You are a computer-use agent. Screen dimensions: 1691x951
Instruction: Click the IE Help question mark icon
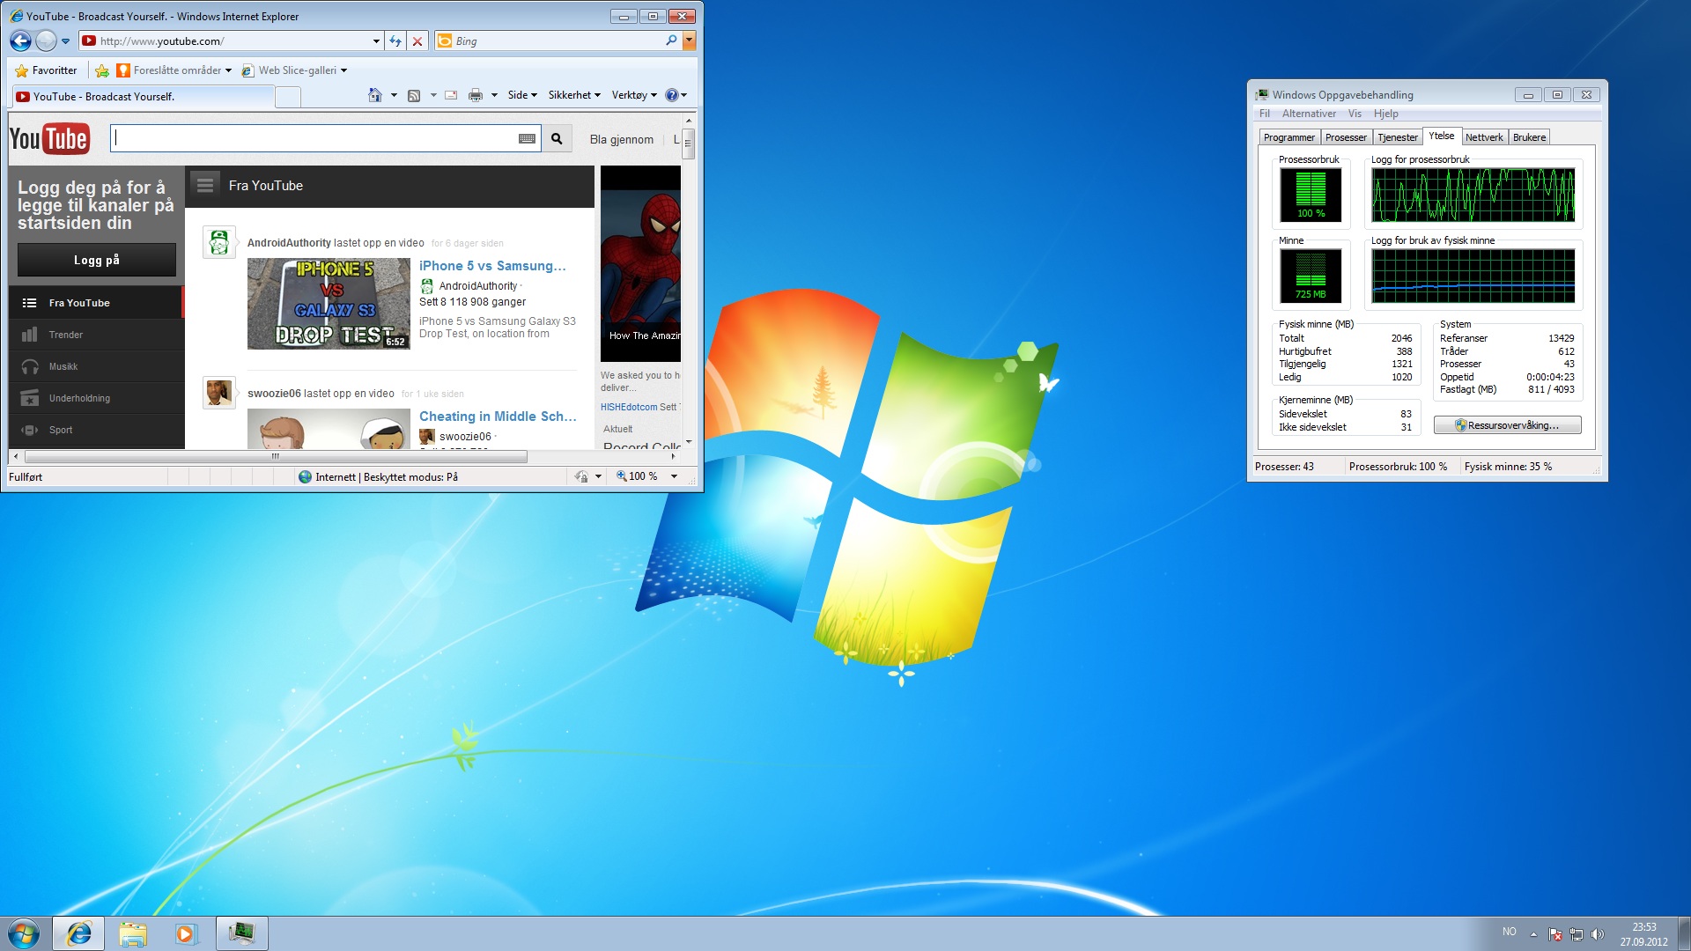[671, 95]
